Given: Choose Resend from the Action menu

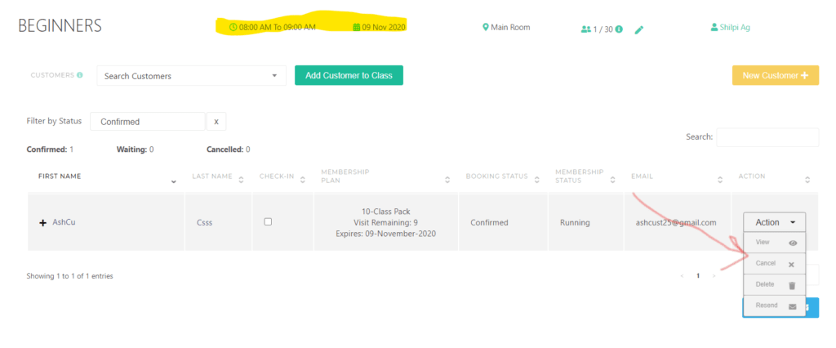Looking at the screenshot, I should (767, 306).
